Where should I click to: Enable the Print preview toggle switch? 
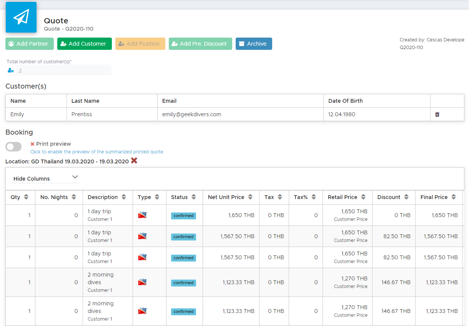pyautogui.click(x=13, y=147)
